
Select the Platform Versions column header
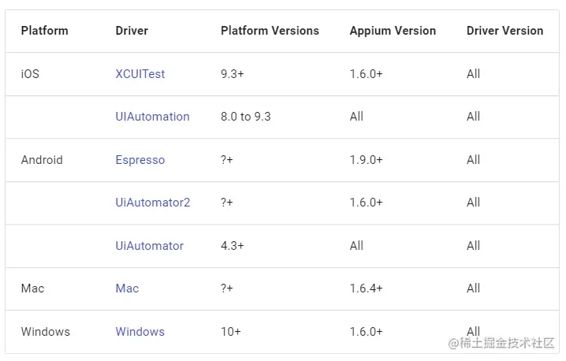coord(270,31)
